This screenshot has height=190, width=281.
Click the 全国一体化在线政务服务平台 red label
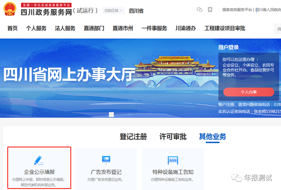tap(46, 5)
